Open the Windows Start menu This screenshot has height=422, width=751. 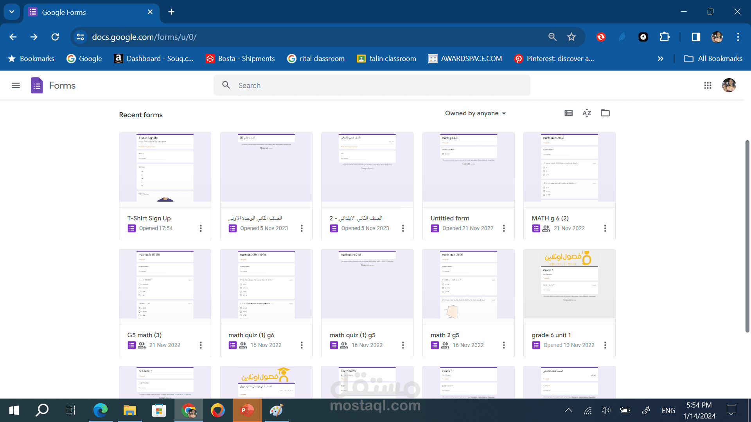(14, 410)
